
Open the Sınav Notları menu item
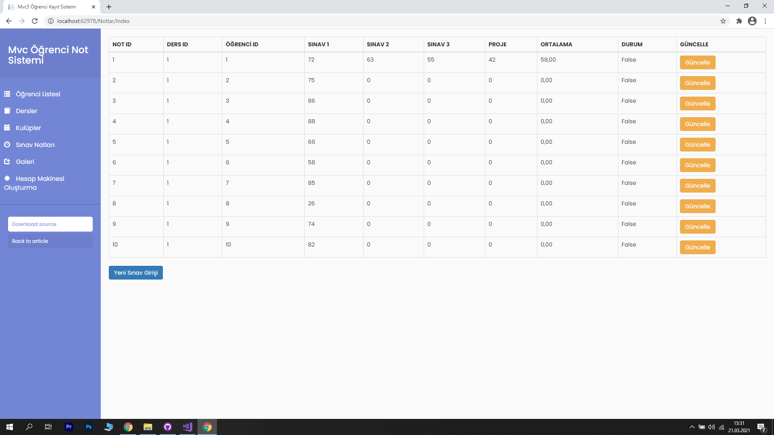click(50, 145)
